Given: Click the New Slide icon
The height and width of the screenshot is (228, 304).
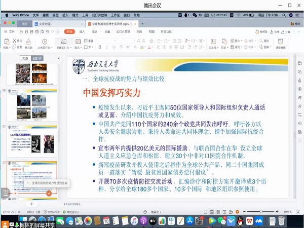Looking at the screenshot, I should coord(64,42).
